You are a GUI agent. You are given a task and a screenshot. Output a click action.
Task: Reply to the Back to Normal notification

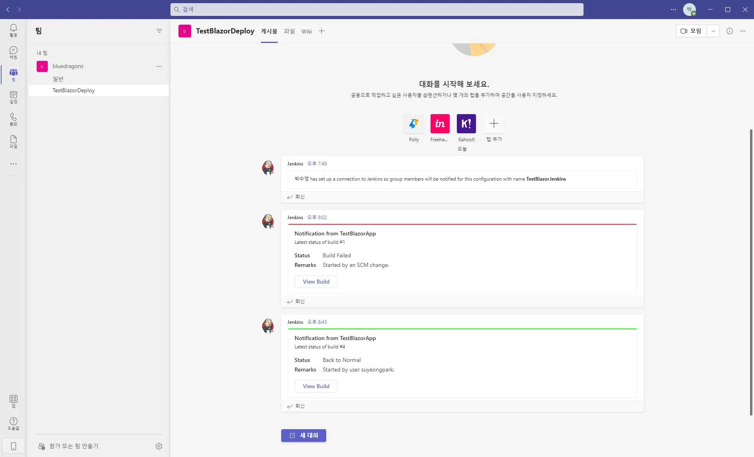coord(296,406)
